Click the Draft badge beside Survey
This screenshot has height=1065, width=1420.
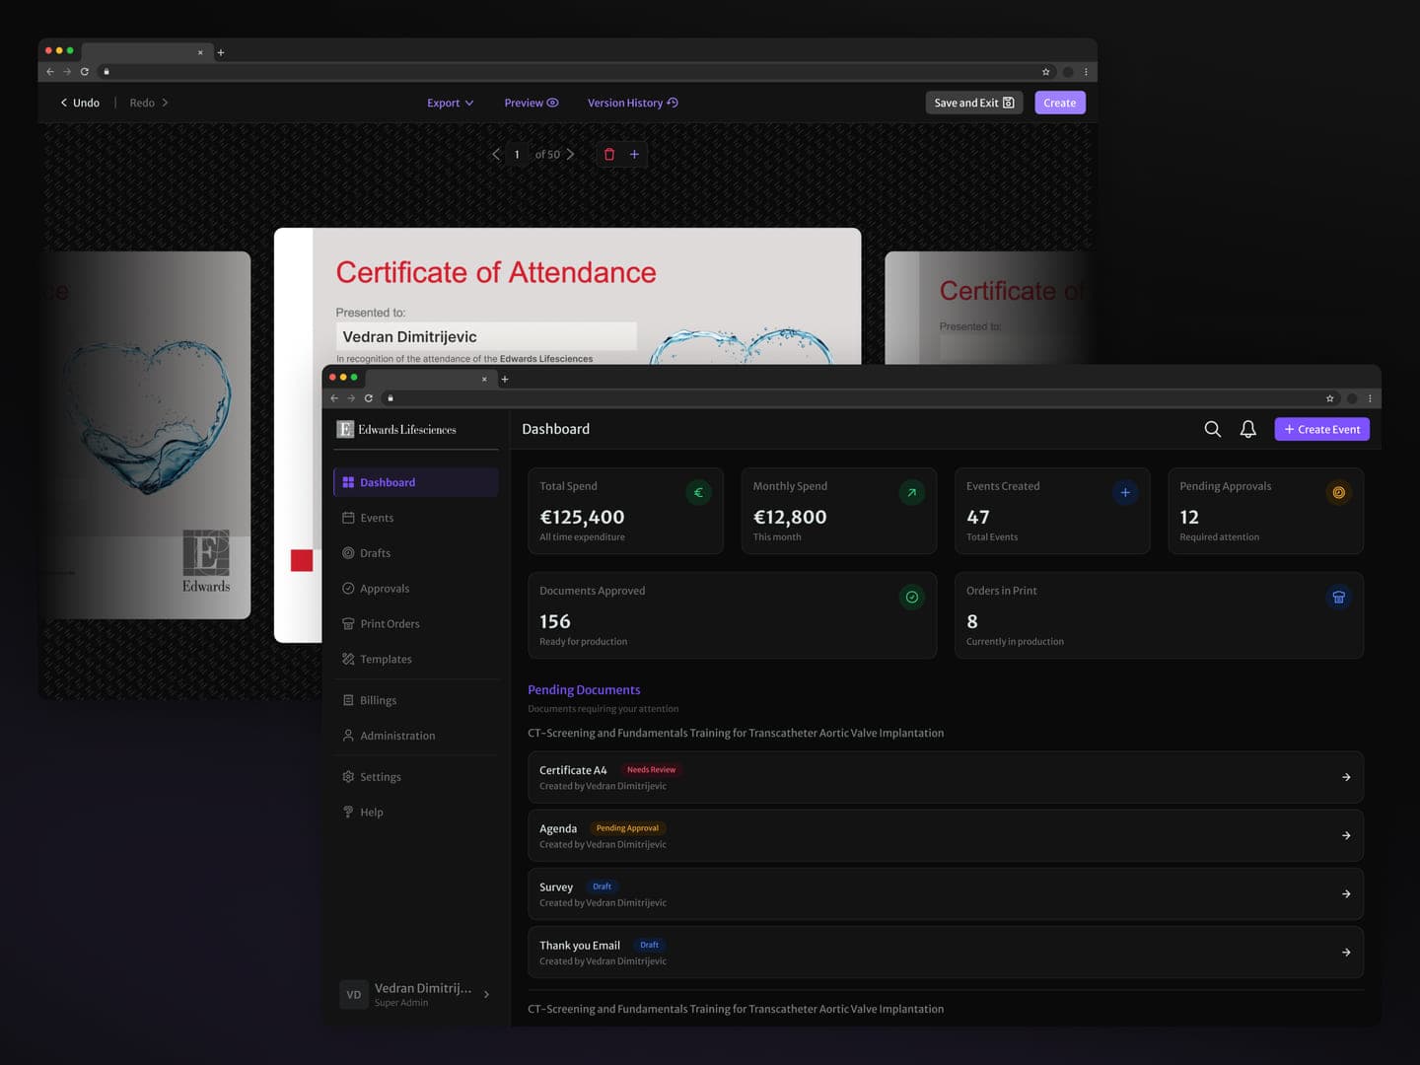click(x=602, y=887)
